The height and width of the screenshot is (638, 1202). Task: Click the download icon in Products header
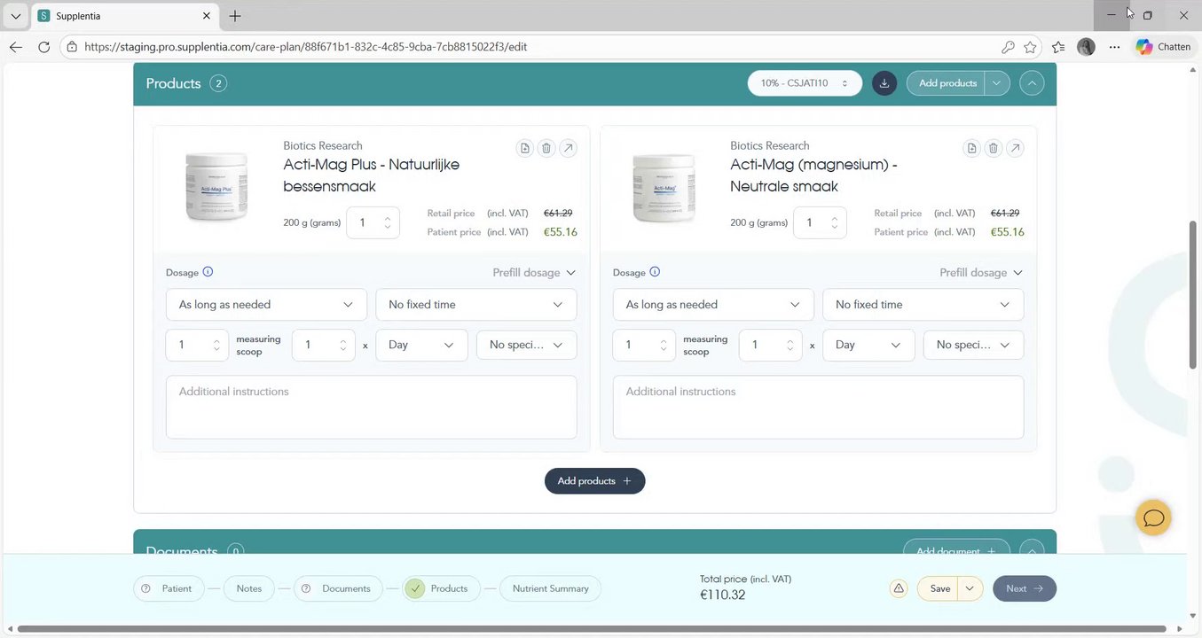click(884, 83)
